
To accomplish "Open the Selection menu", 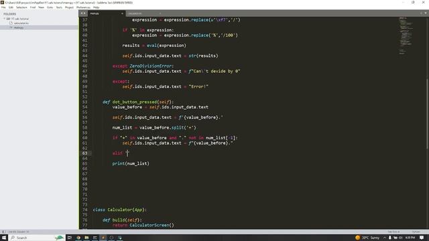I will (21, 7).
